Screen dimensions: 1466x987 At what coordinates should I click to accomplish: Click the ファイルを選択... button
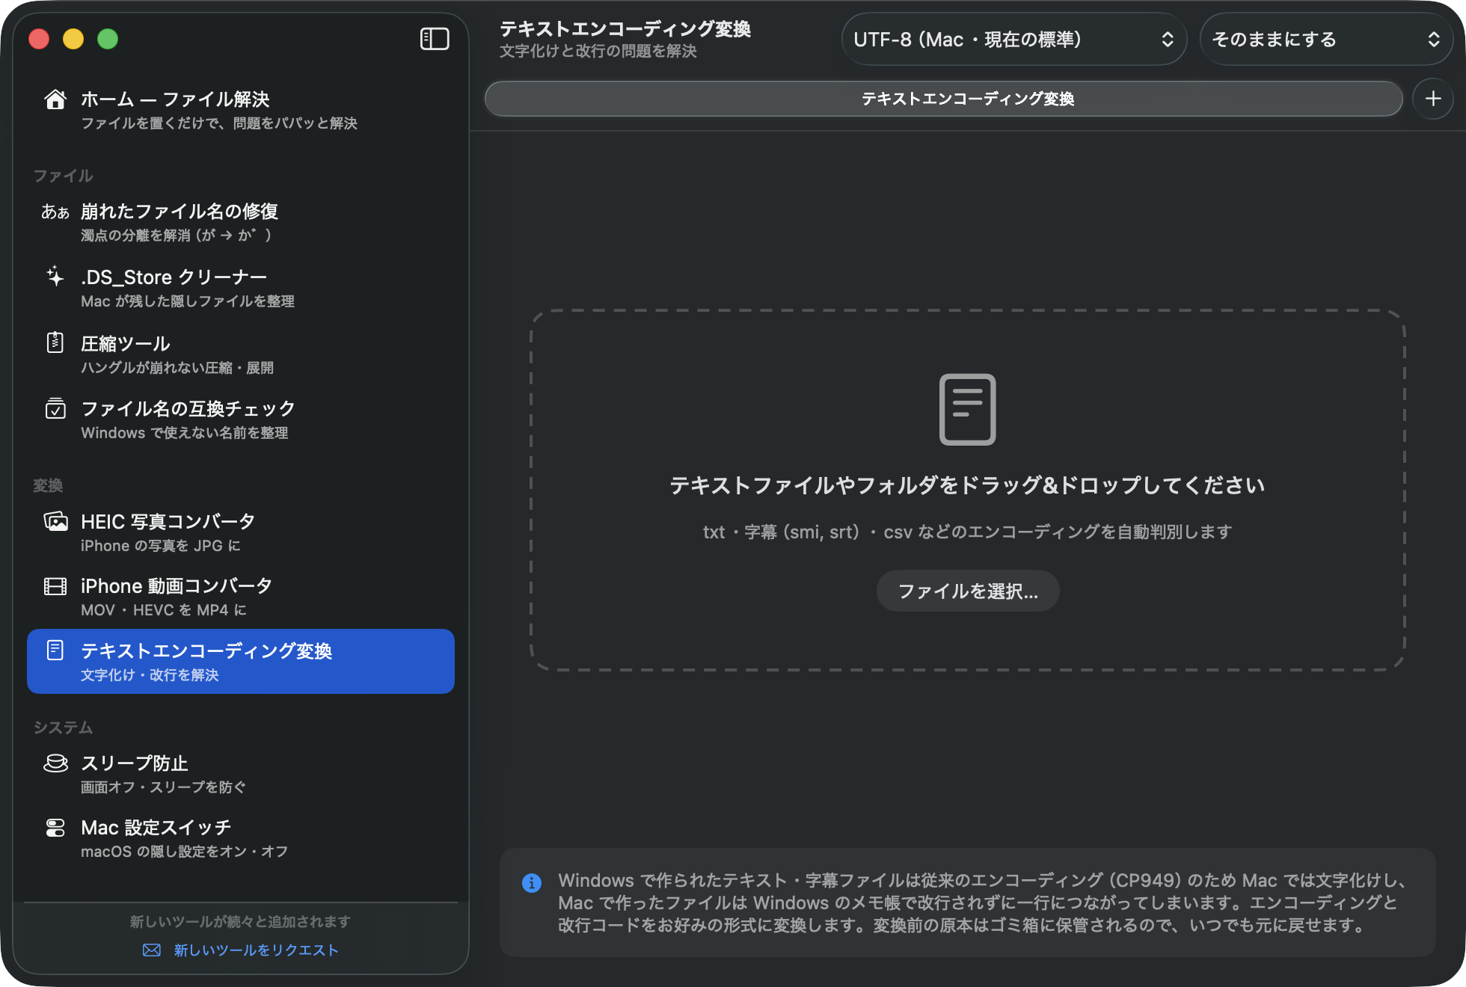click(x=968, y=591)
